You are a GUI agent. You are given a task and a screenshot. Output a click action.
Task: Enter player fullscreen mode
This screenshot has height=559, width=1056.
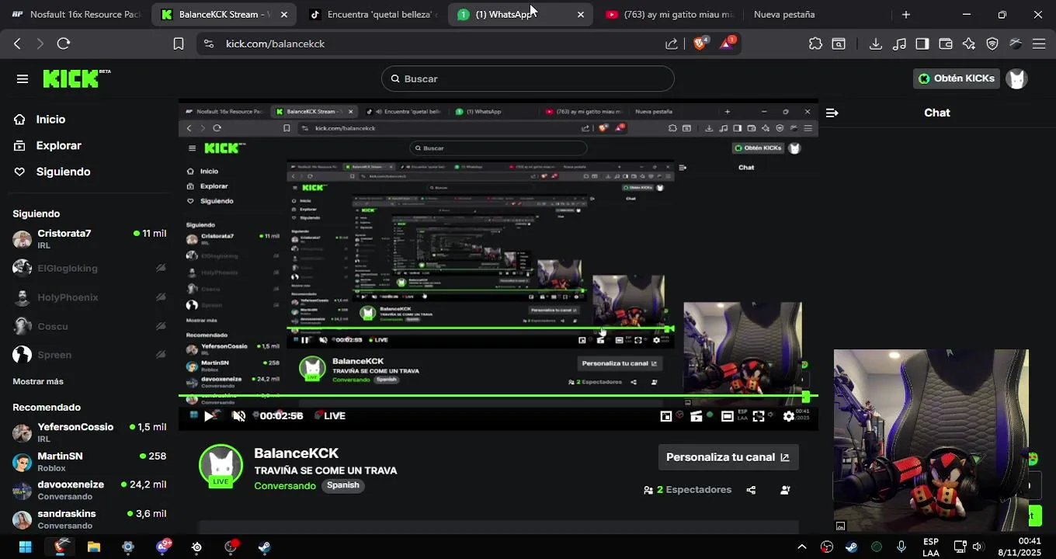tap(759, 416)
